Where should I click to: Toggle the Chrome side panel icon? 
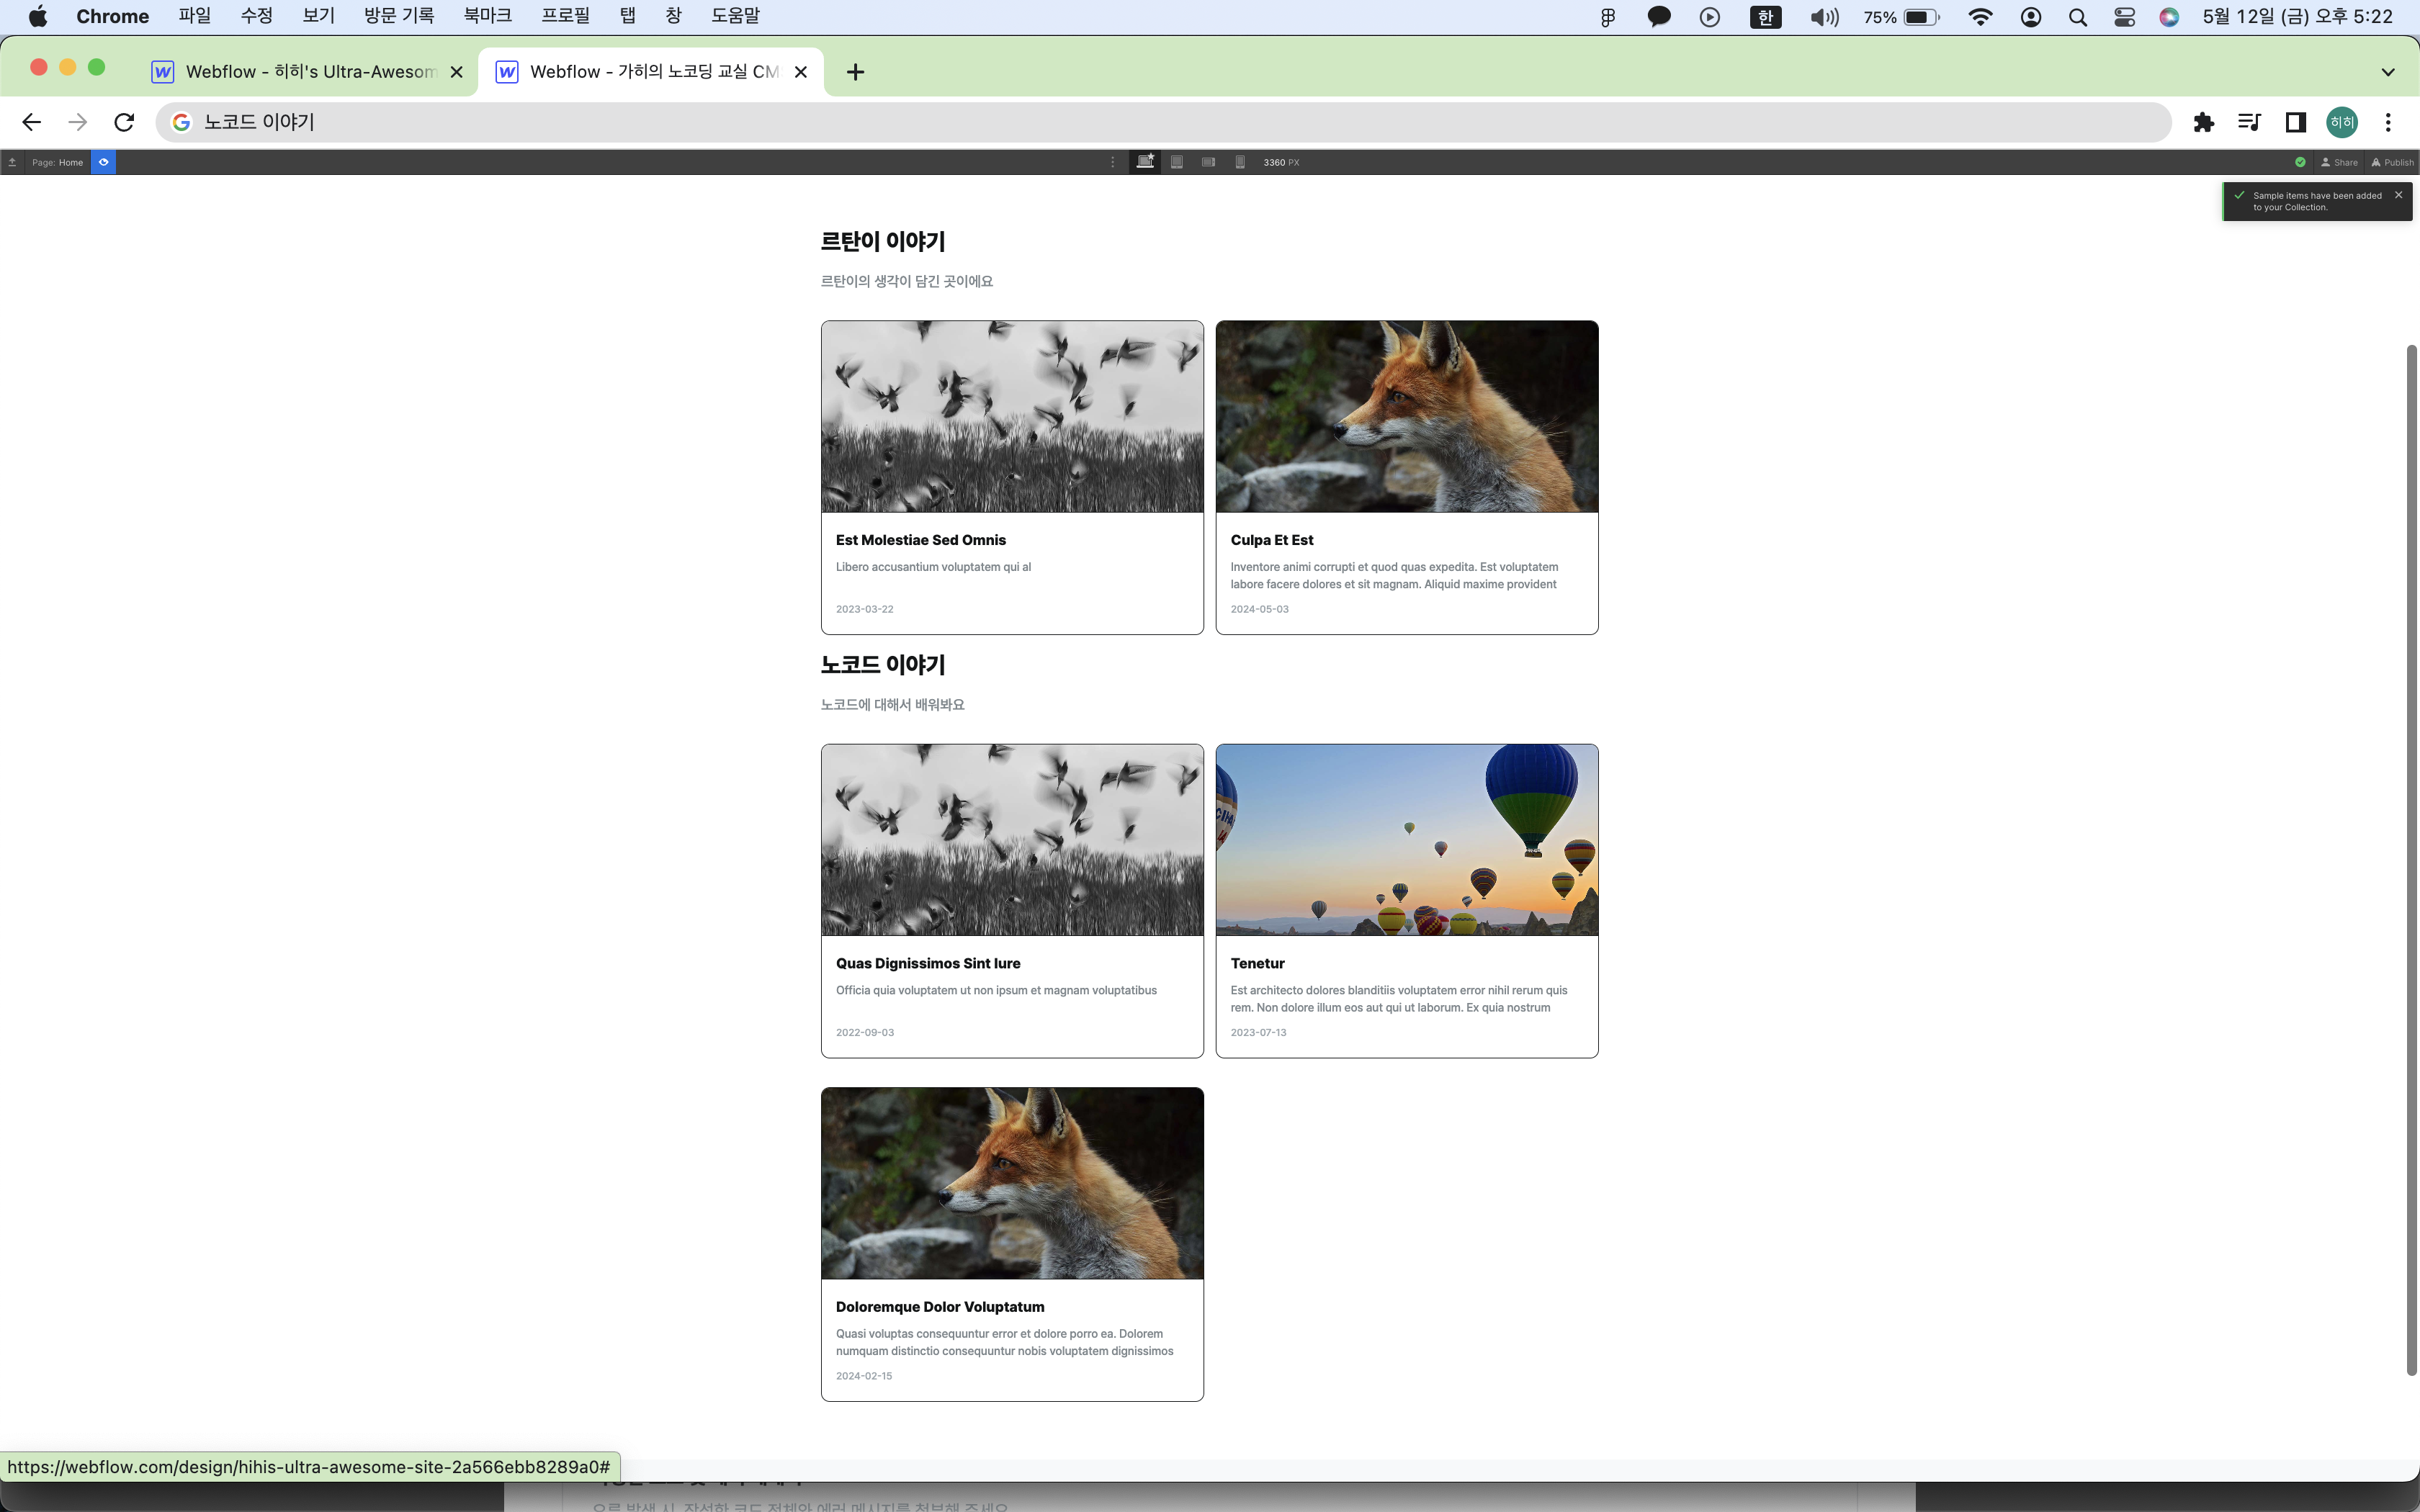[2295, 122]
